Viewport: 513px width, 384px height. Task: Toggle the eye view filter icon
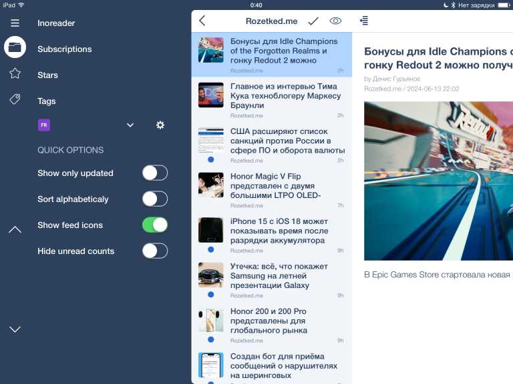(x=335, y=21)
